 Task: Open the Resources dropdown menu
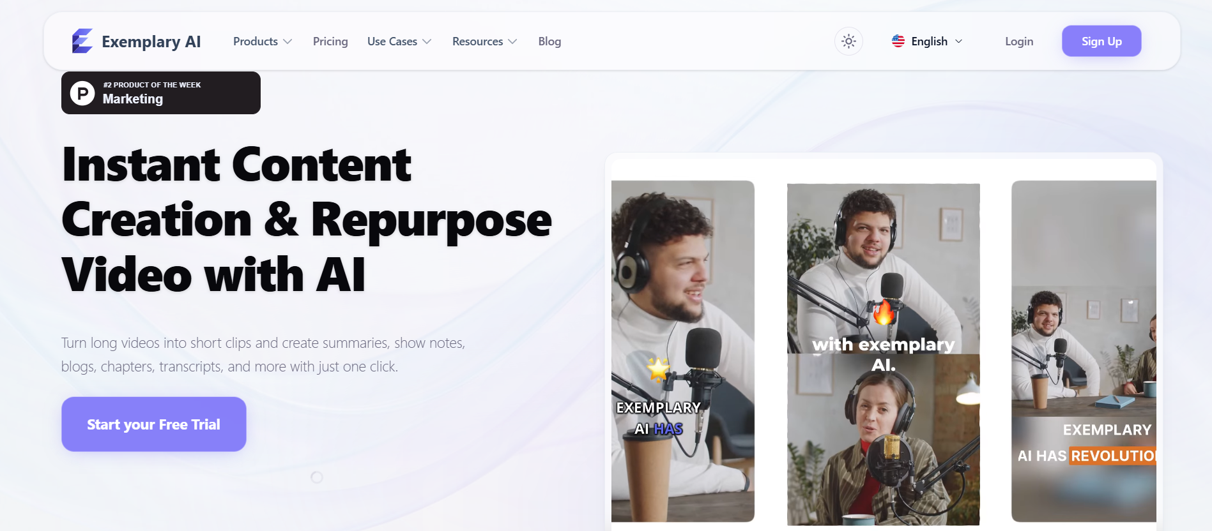point(484,41)
